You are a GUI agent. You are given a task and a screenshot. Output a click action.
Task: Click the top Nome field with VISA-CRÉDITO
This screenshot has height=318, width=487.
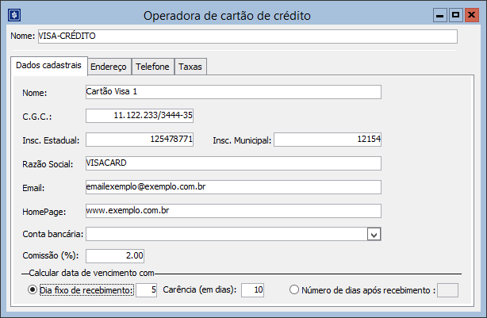click(x=246, y=36)
